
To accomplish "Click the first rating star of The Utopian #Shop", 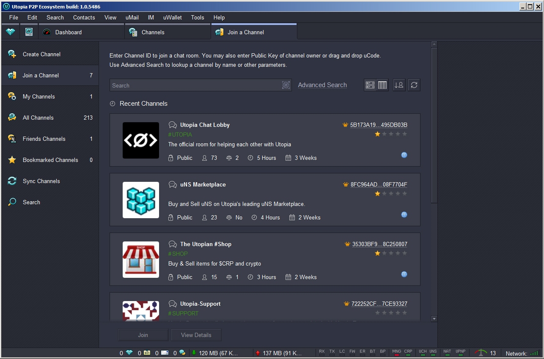I will click(x=377, y=253).
